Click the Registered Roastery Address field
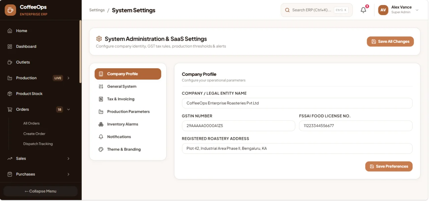 297,148
